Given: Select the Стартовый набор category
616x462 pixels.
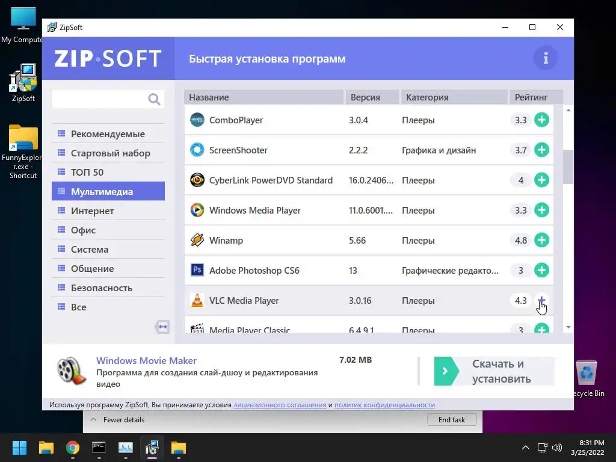Looking at the screenshot, I should [x=108, y=153].
